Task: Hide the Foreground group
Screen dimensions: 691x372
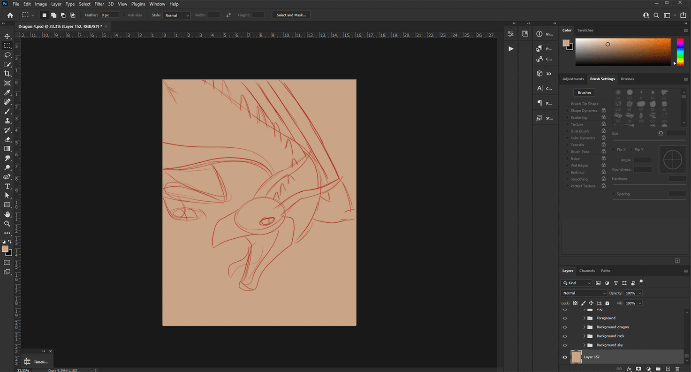Action: [565, 318]
